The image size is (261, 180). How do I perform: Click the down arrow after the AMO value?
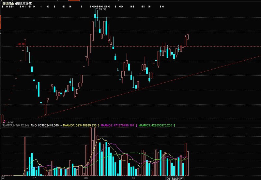61,125
